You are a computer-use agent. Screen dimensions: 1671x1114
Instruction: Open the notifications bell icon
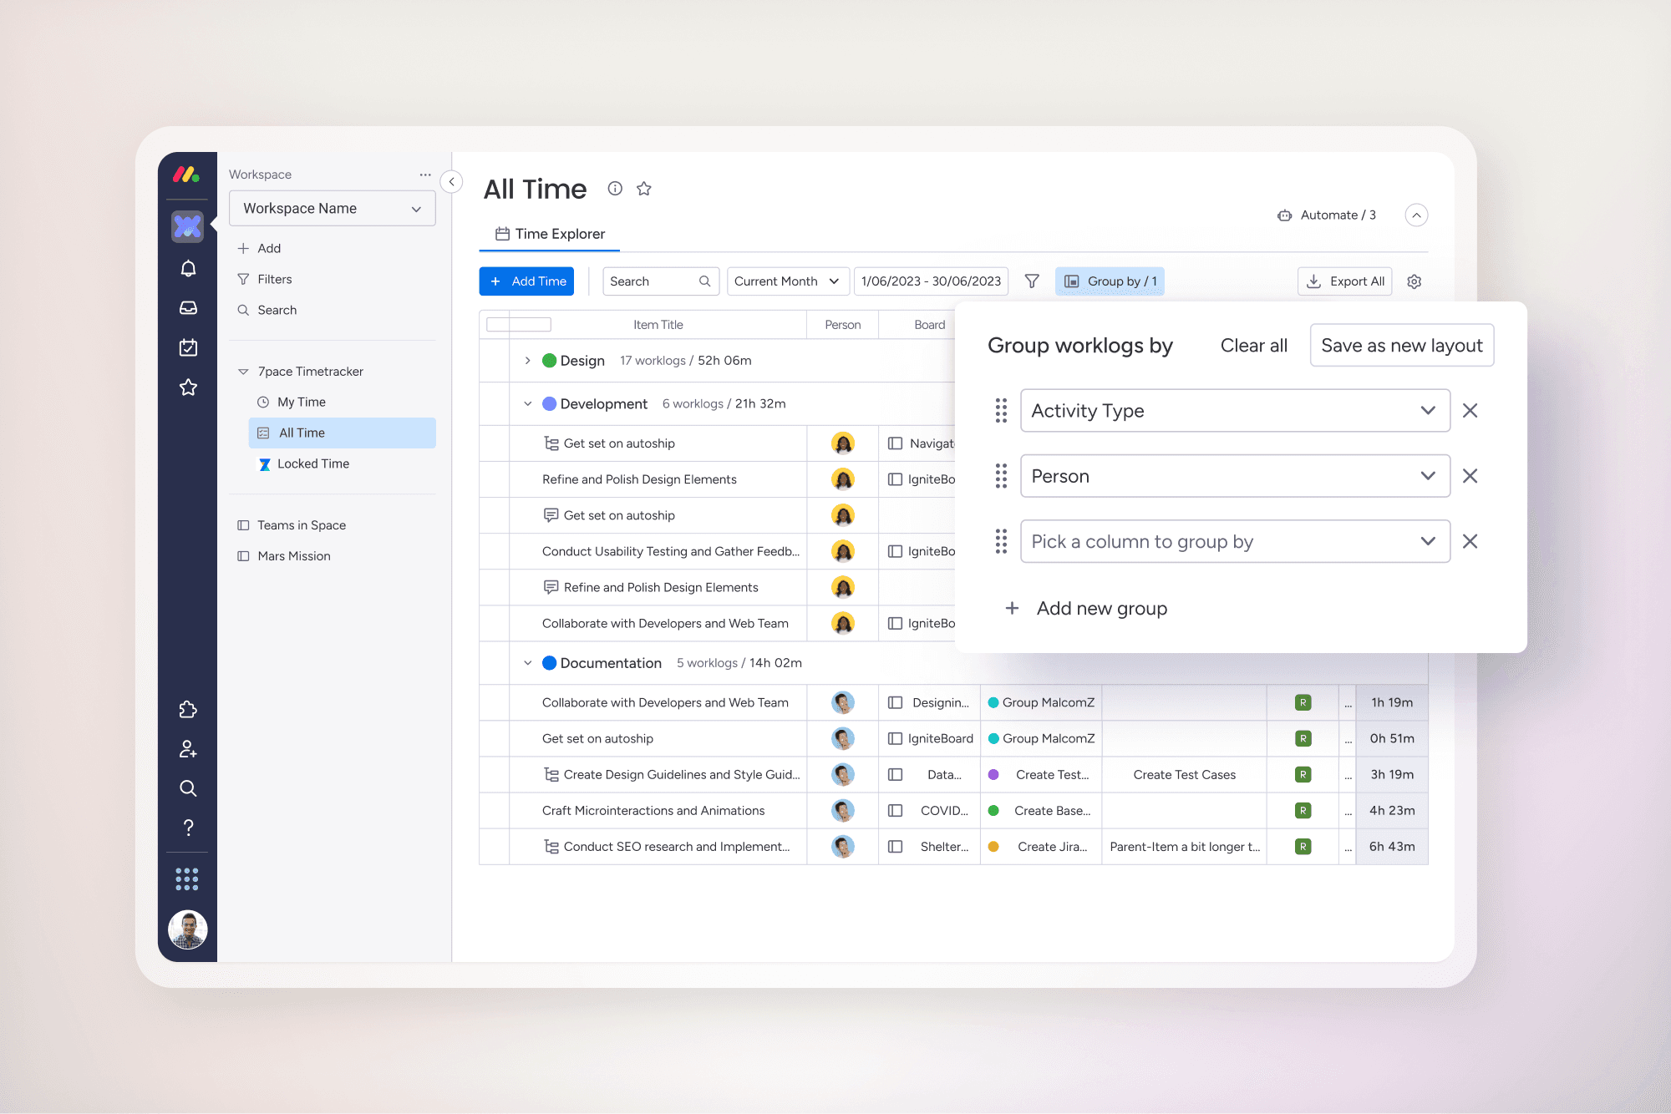point(188,268)
